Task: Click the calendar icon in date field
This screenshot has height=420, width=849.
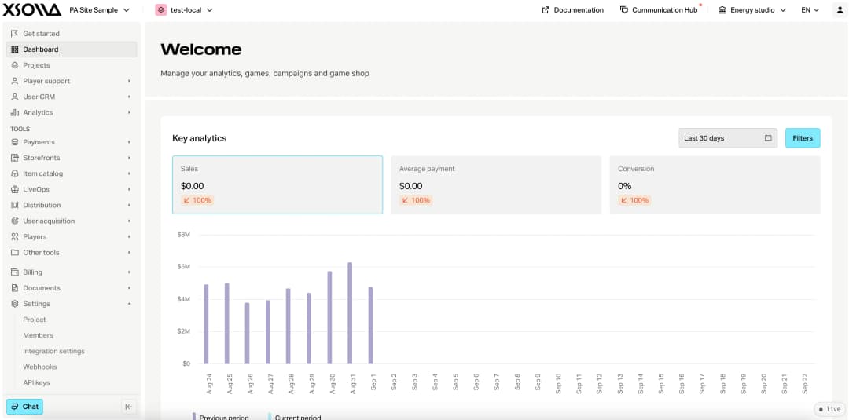Action: point(768,138)
